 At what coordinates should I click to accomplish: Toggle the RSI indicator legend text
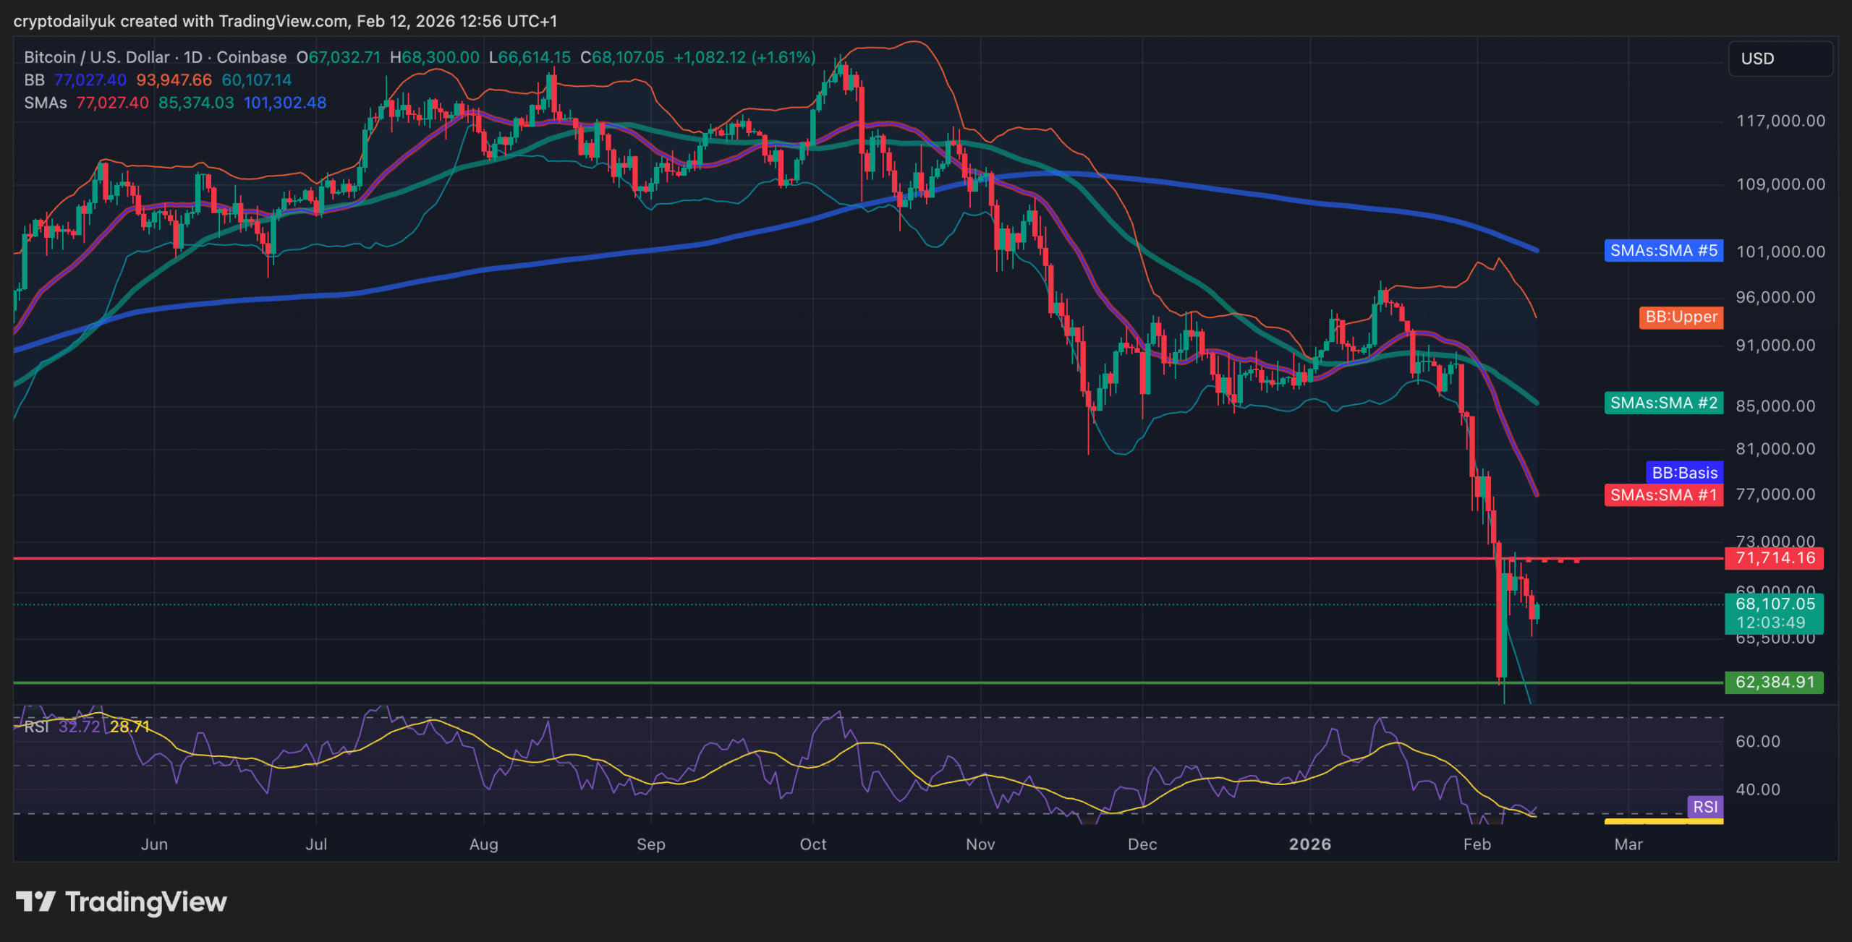(36, 727)
